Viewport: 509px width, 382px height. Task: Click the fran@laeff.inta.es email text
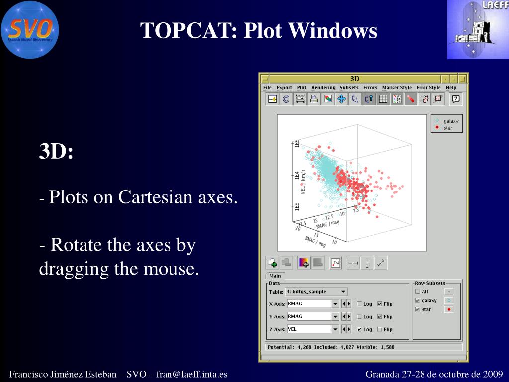click(192, 374)
